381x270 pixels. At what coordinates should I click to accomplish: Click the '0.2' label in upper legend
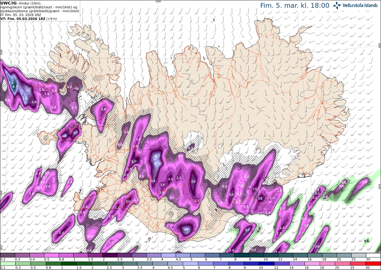(x=2, y=259)
